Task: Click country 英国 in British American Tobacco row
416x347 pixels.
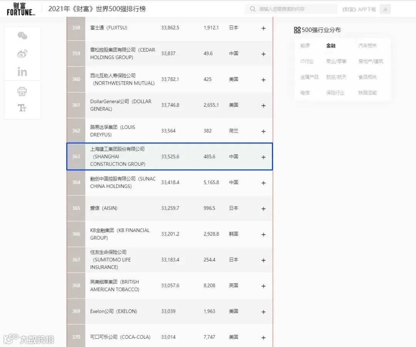Action: click(233, 285)
